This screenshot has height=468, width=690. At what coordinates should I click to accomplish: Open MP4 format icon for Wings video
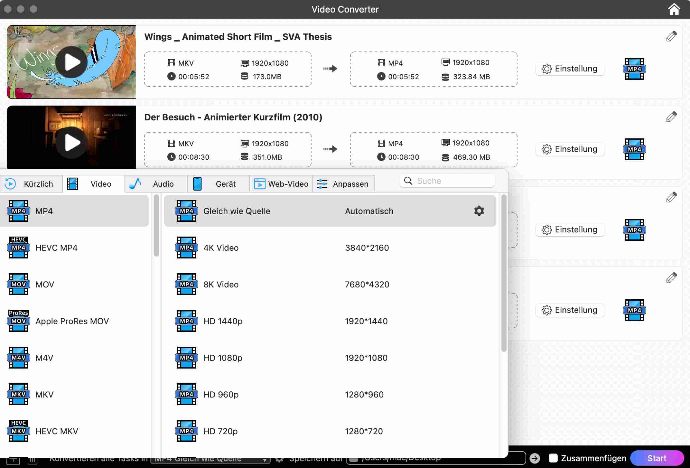point(634,69)
